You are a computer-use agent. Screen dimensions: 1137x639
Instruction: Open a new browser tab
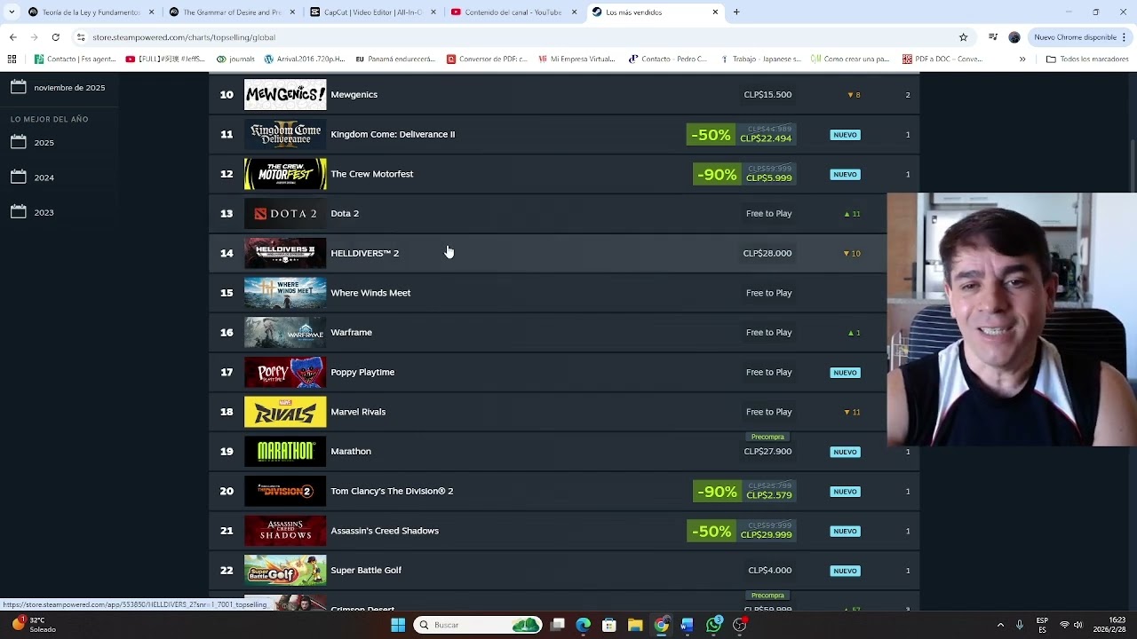coord(736,12)
